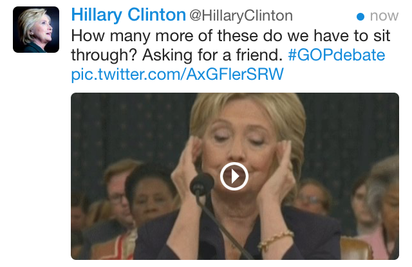Click the word "through?" in the tweet
The height and width of the screenshot is (267, 412).
(x=104, y=55)
